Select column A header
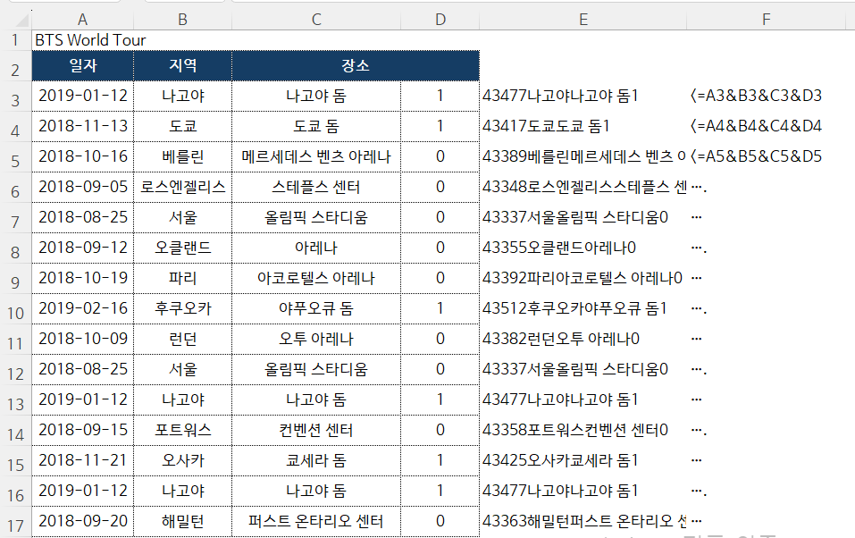855x538 pixels. pos(82,20)
